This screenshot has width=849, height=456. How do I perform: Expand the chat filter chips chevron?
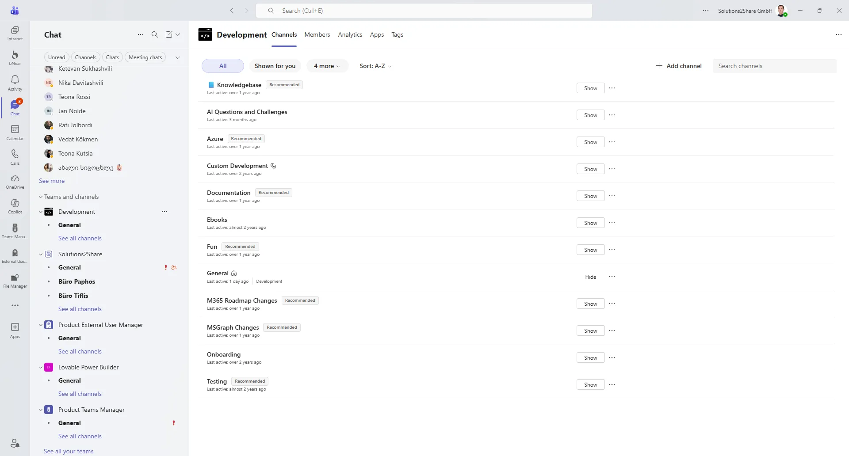click(x=178, y=57)
